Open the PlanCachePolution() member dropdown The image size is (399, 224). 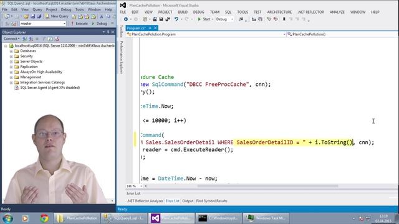point(342,34)
